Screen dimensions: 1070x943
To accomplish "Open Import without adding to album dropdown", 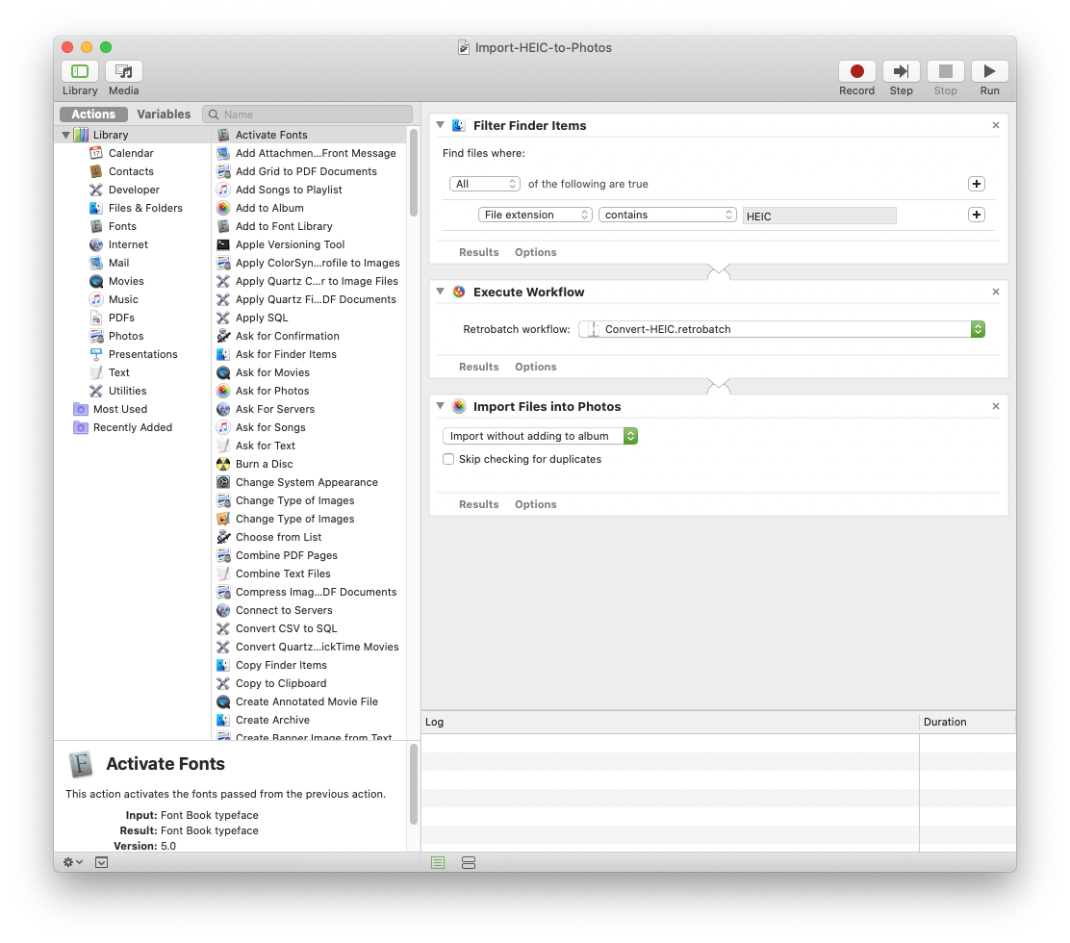I will click(x=540, y=436).
